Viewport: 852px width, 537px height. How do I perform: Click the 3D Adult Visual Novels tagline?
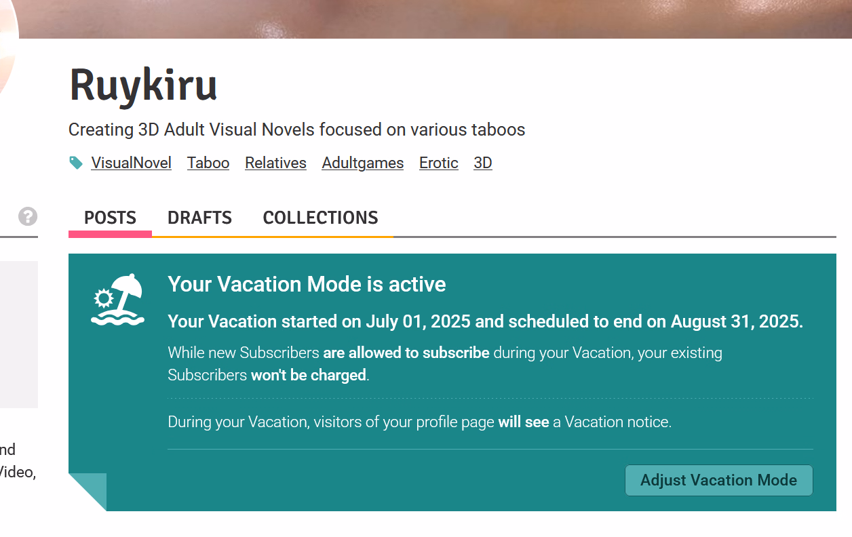click(297, 130)
